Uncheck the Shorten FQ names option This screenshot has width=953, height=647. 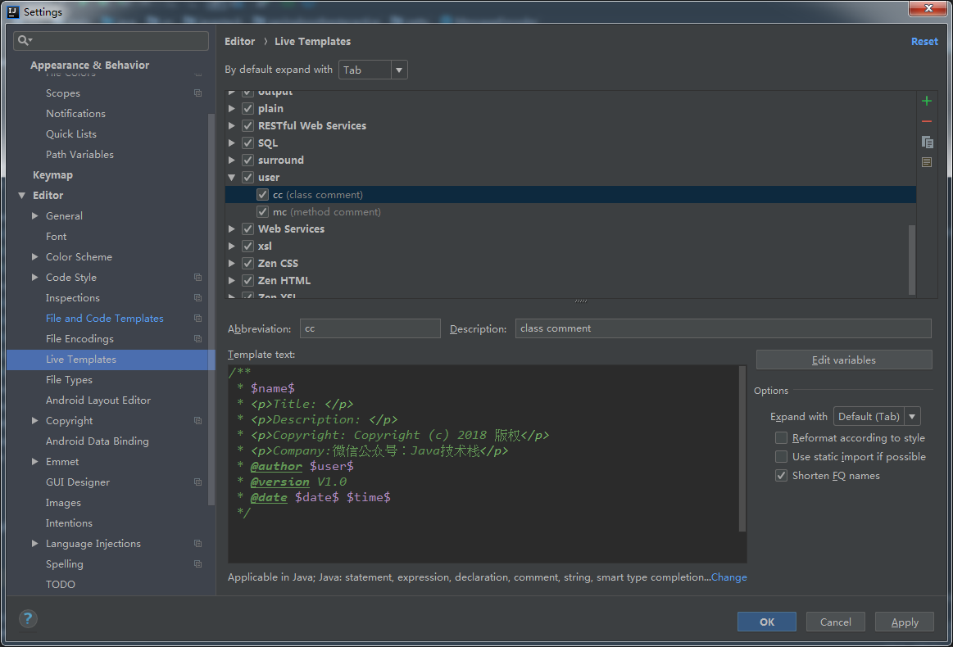pyautogui.click(x=781, y=476)
